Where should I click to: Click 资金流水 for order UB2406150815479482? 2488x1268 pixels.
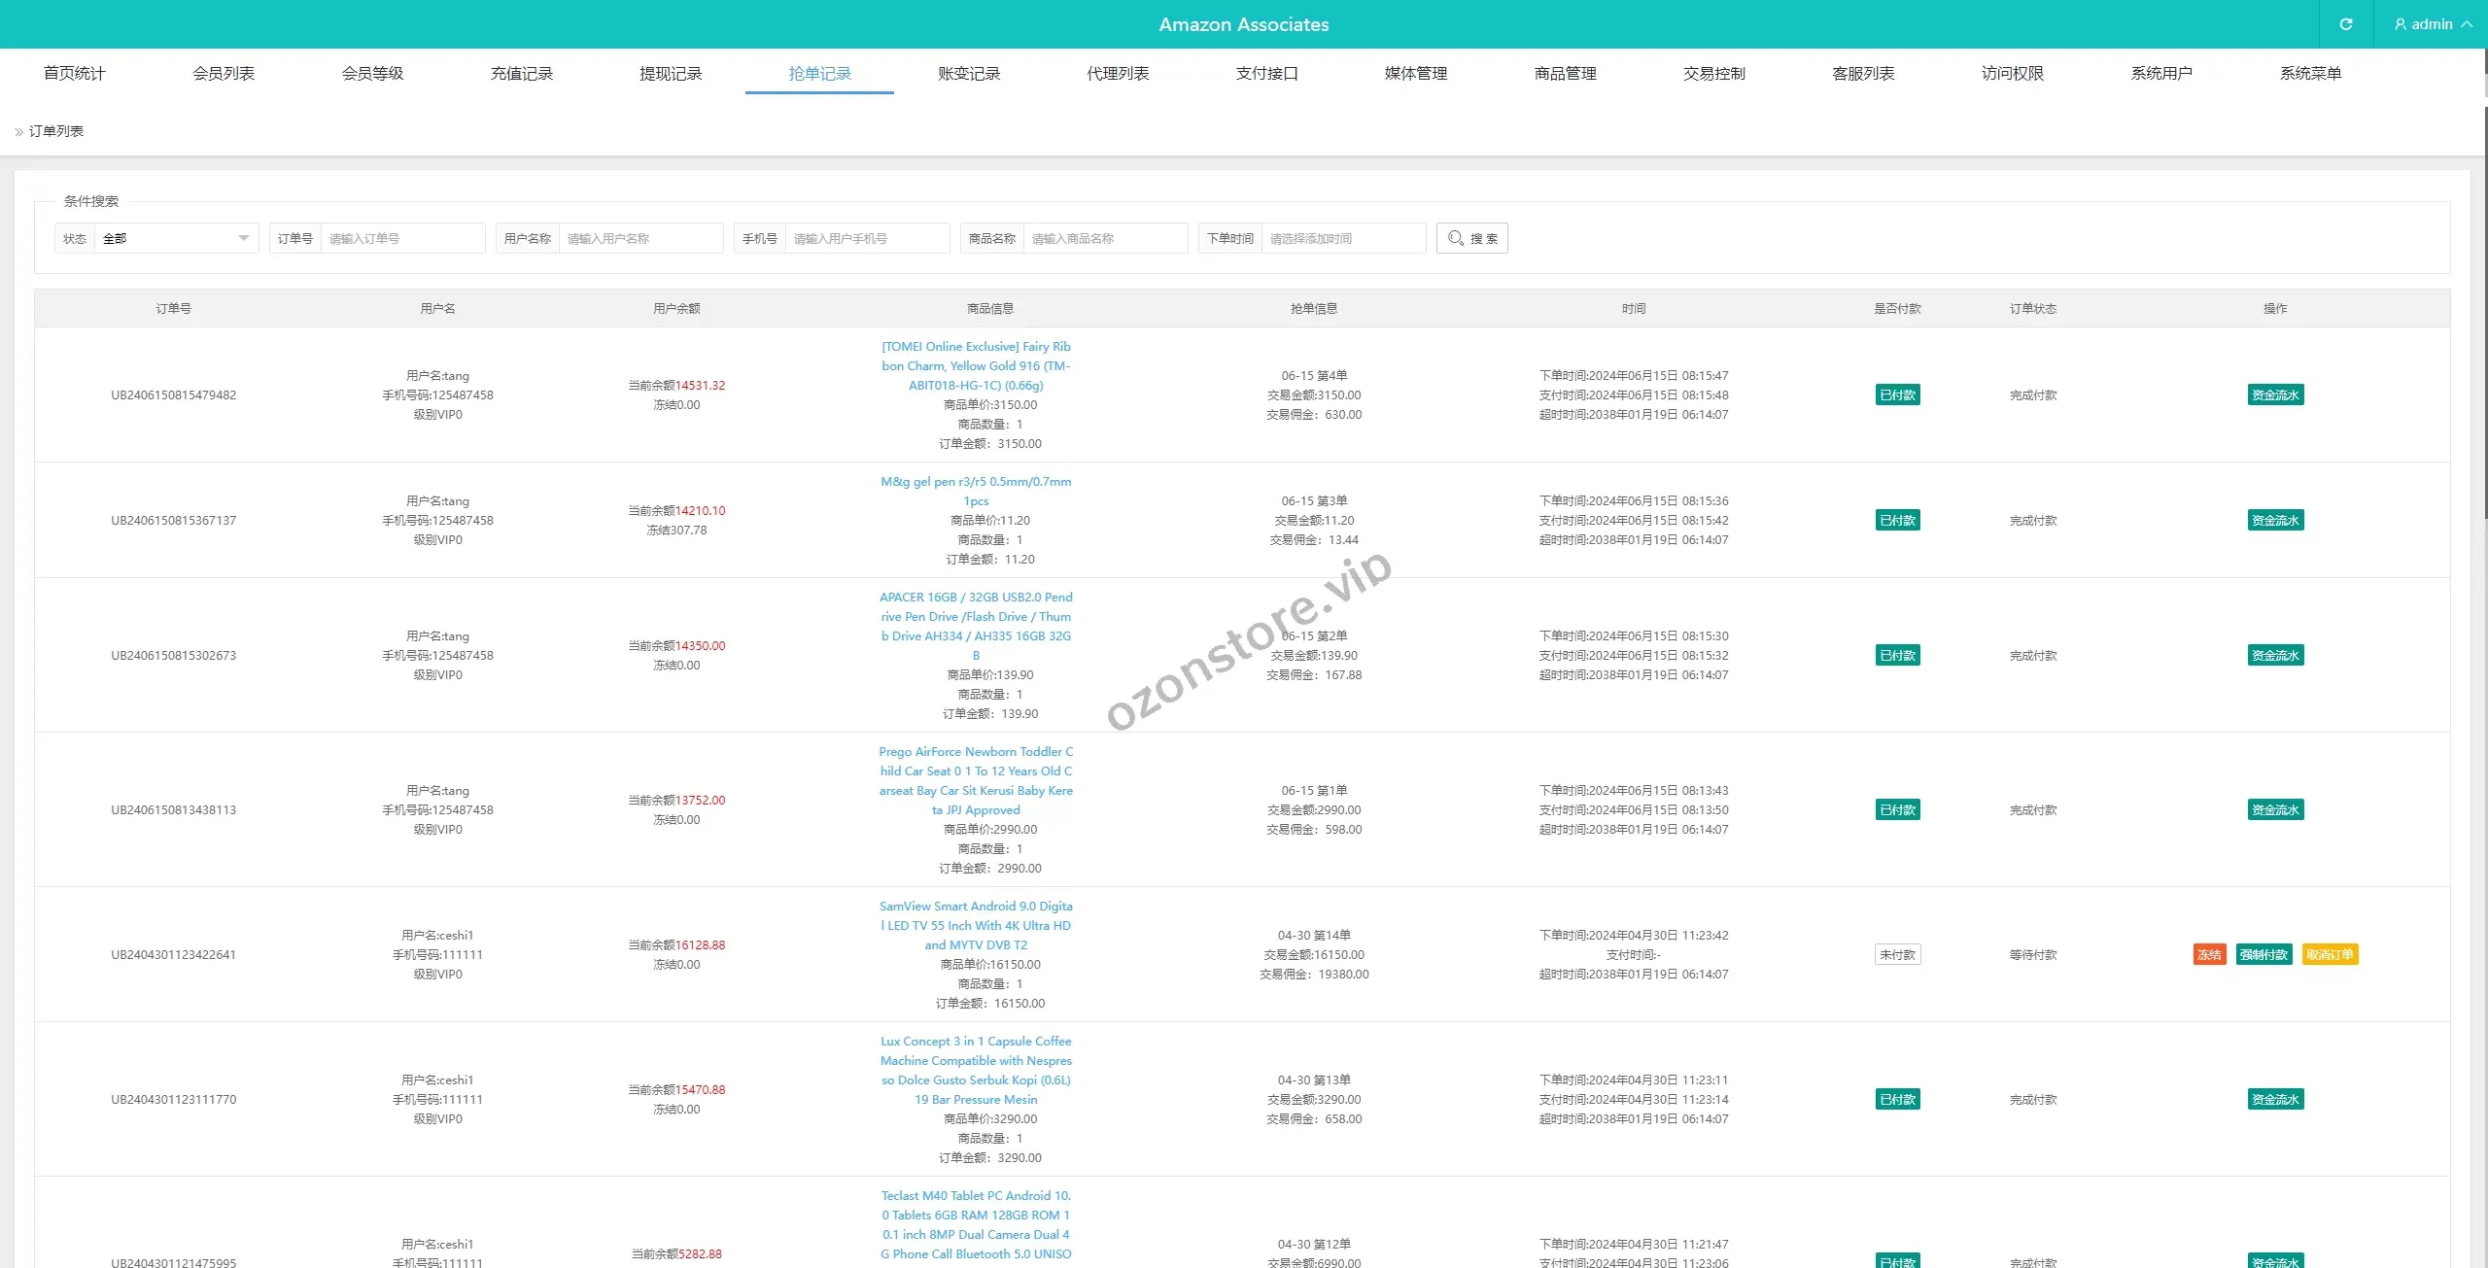point(2275,394)
